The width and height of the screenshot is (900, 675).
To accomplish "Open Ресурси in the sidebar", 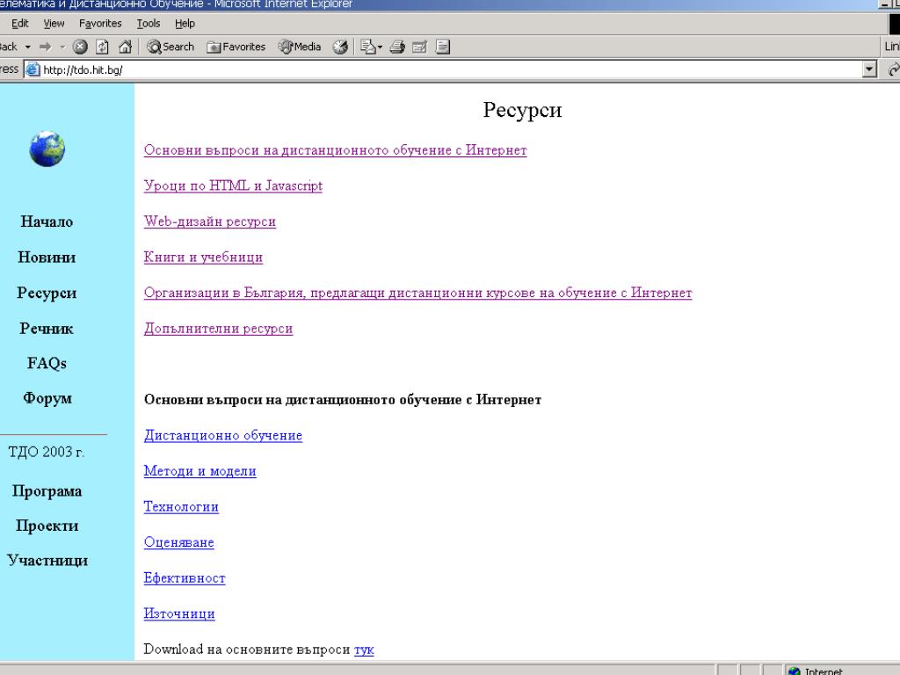I will [x=47, y=293].
